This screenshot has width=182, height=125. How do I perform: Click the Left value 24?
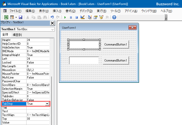pyautogui.click(x=38, y=59)
